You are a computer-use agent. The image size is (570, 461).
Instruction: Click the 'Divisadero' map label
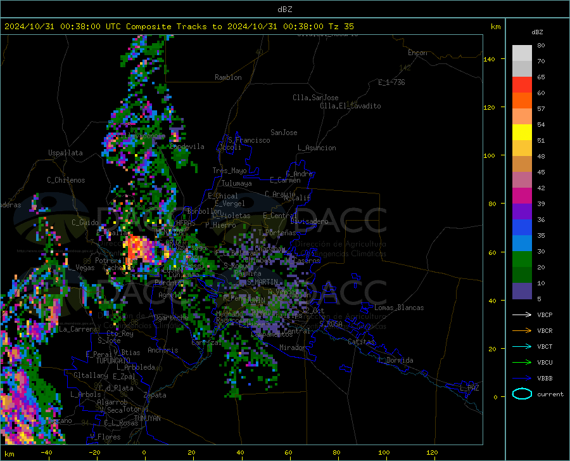point(309,221)
